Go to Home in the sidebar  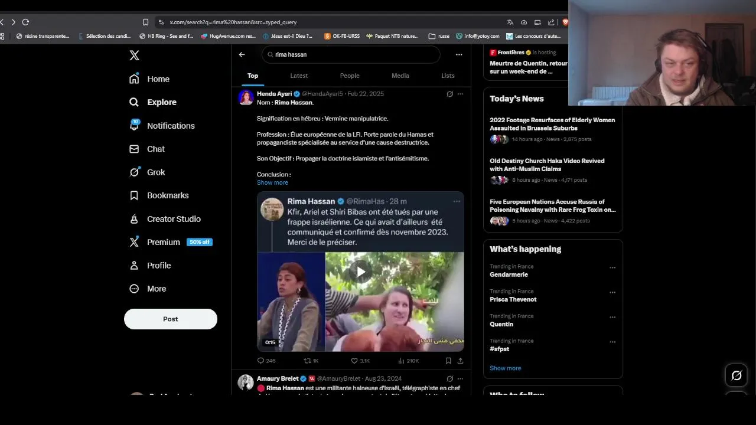tap(150, 79)
